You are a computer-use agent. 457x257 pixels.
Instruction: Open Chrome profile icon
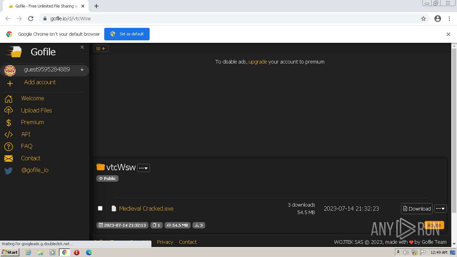point(438,19)
